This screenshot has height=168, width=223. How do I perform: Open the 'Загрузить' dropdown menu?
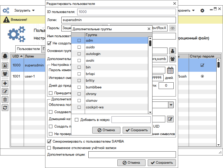pyautogui.click(x=25, y=11)
